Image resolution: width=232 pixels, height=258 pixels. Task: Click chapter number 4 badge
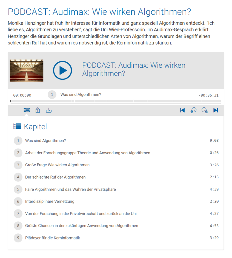pyautogui.click(x=18, y=177)
